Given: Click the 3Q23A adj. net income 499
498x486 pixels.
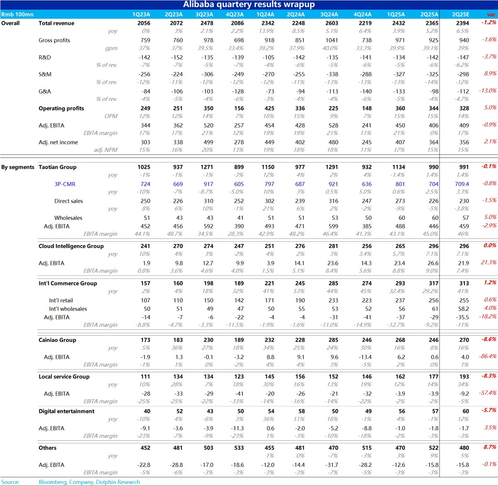Looking at the screenshot, I should [x=208, y=142].
